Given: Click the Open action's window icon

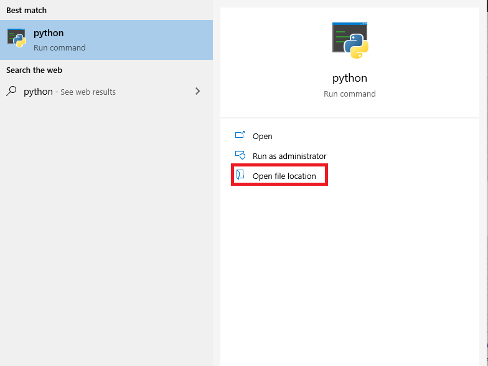Looking at the screenshot, I should click(240, 135).
